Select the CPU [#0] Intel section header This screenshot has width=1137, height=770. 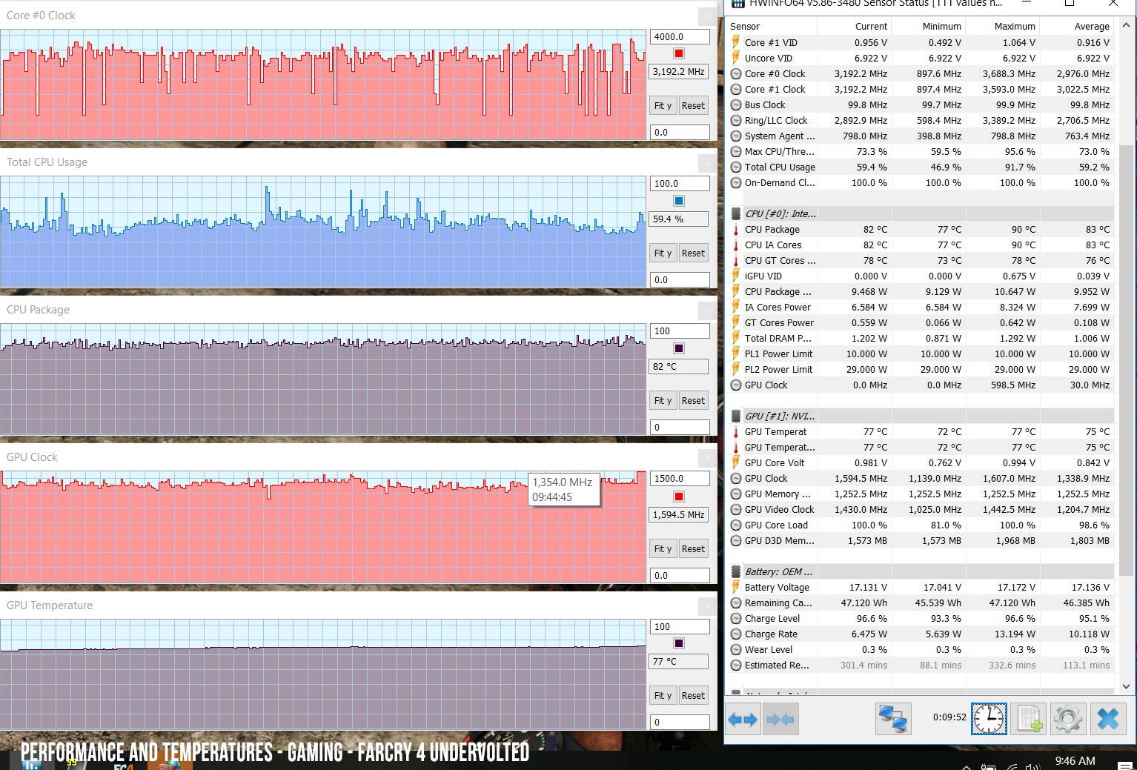click(780, 213)
